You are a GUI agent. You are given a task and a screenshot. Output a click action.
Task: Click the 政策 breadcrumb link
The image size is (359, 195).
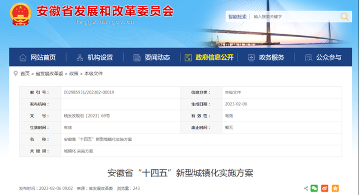tap(74, 74)
